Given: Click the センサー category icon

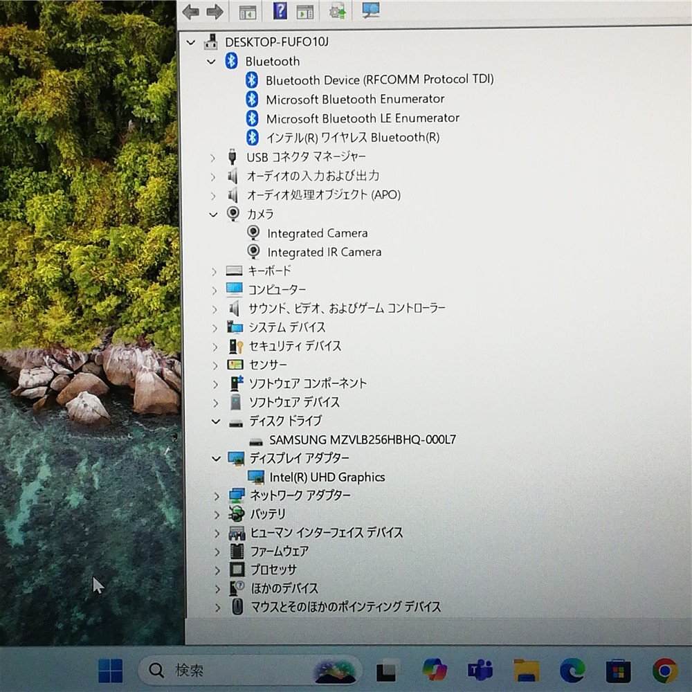Looking at the screenshot, I should [x=235, y=365].
